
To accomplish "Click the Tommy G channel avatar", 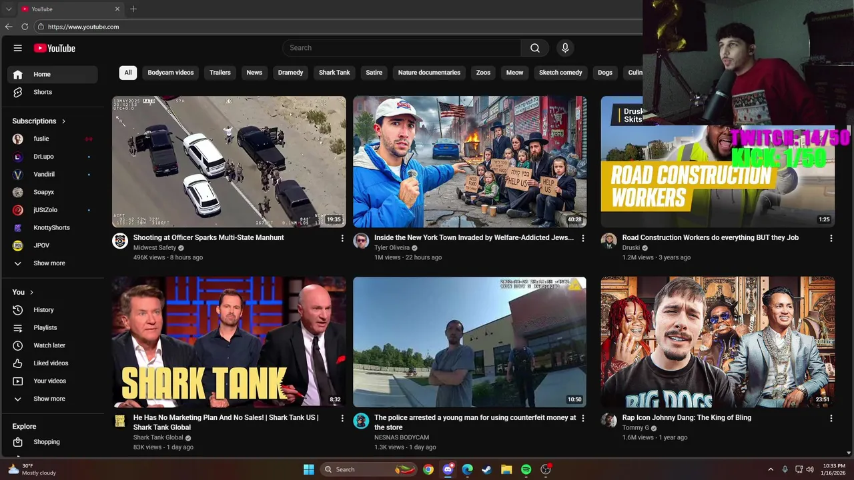I will click(608, 421).
